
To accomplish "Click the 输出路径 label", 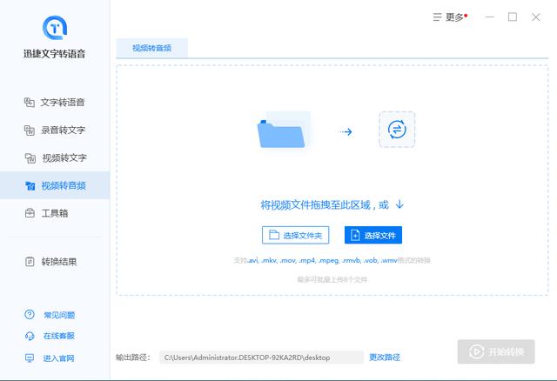I will click(x=133, y=358).
